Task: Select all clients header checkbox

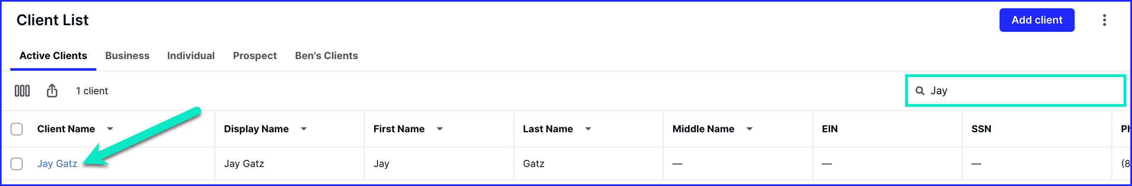Action: (17, 129)
